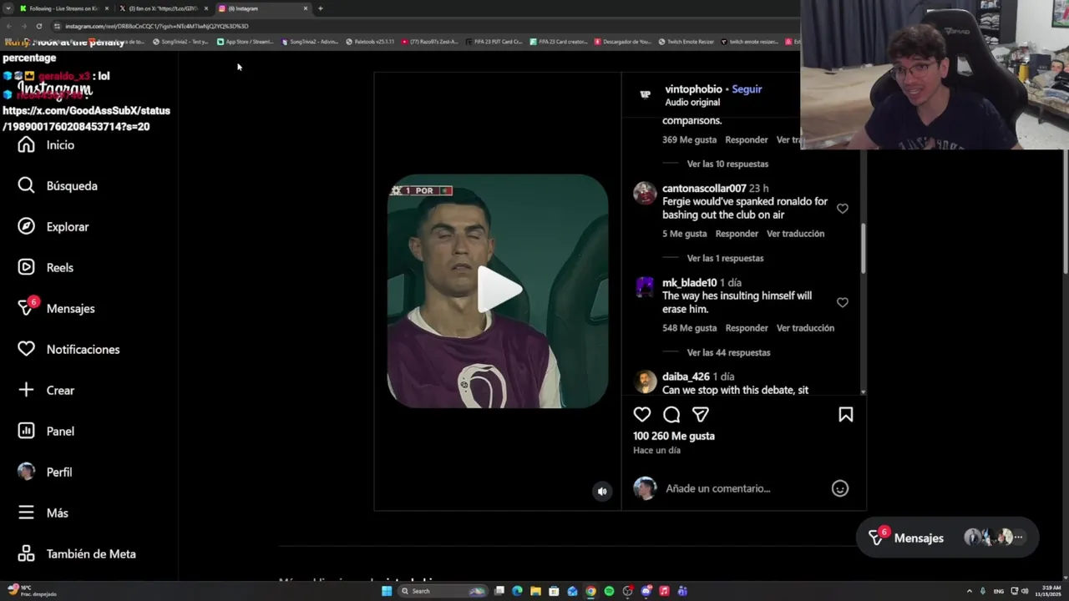
Task: Click daiba_426 avatar
Action: [645, 382]
